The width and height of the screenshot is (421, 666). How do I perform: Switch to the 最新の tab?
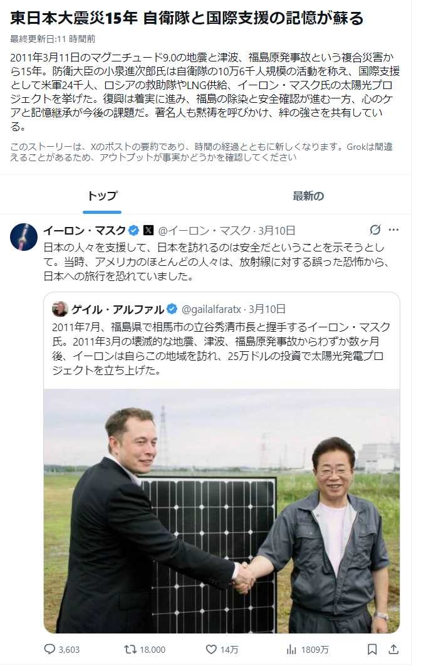click(x=308, y=196)
